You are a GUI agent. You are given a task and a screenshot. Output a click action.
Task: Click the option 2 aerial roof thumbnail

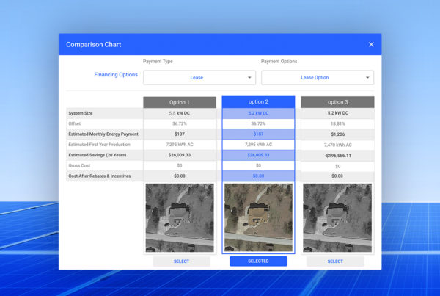[258, 217]
